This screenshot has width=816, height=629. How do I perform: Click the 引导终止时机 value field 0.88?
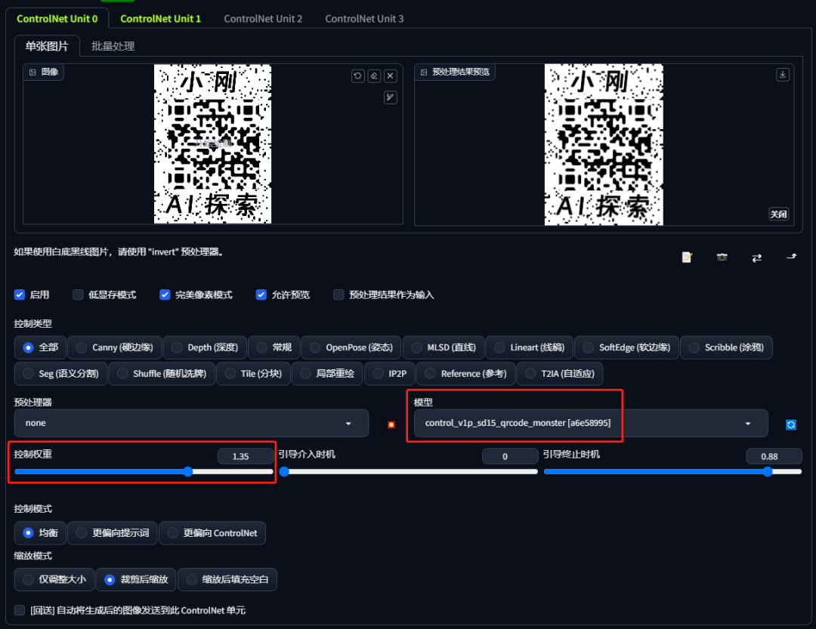coord(774,456)
